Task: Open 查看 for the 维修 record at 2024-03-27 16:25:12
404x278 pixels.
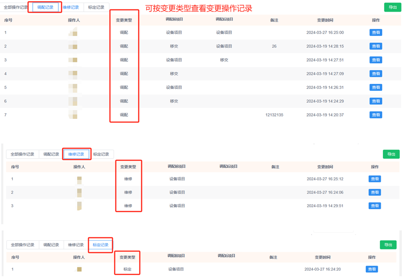Action: (x=374, y=179)
